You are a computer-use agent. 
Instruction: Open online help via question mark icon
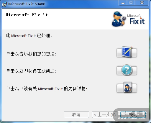[x=127, y=70]
